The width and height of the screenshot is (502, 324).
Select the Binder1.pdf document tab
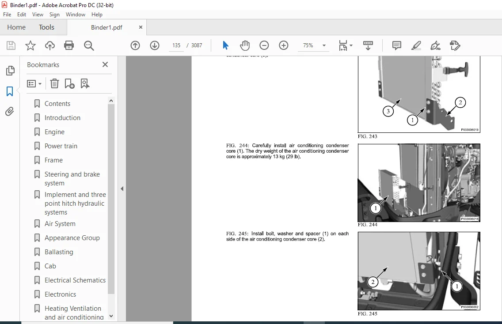coord(106,27)
